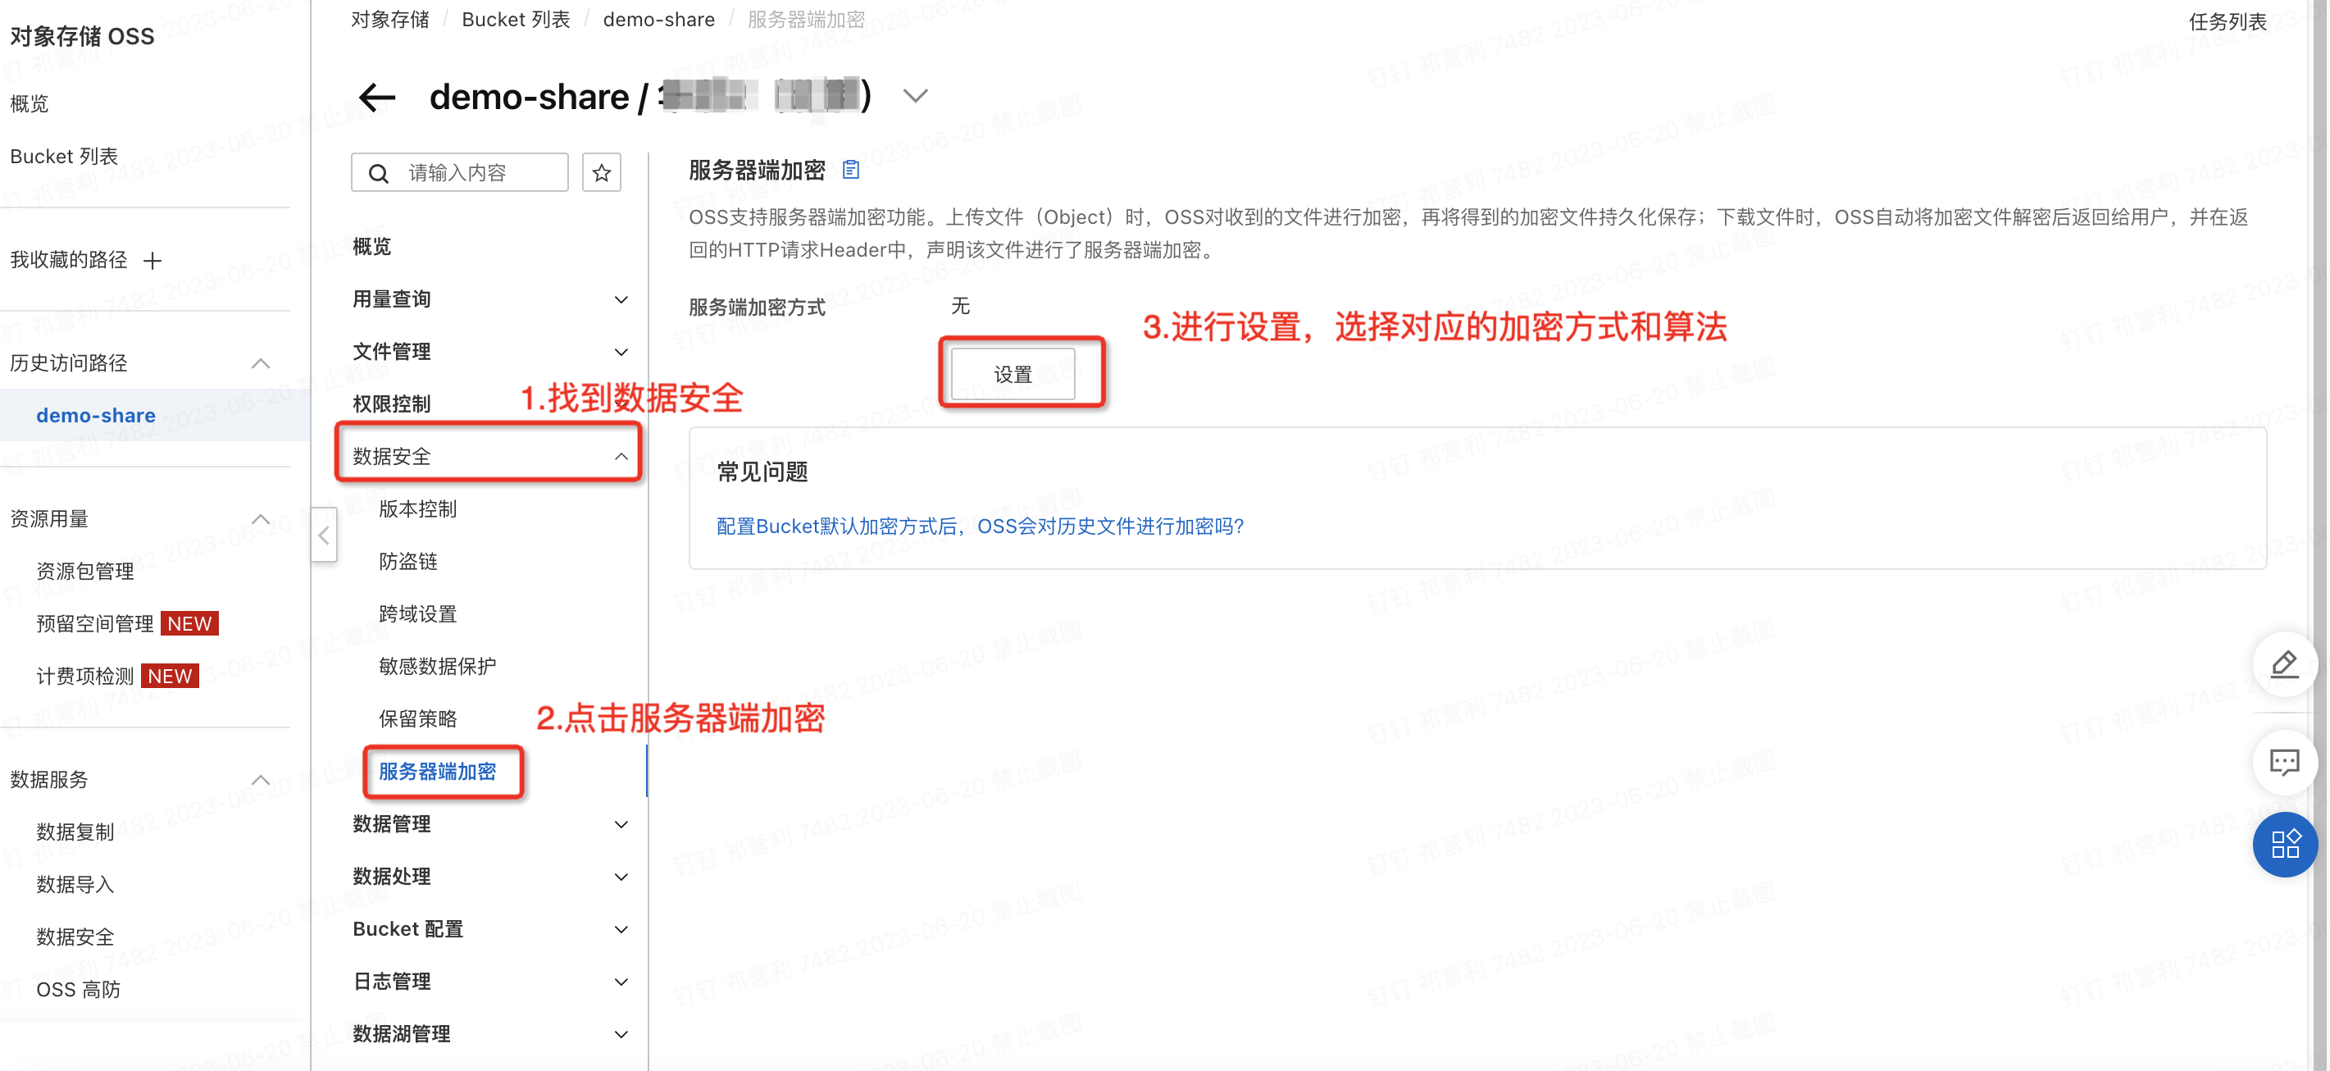Click the back arrow beside demo-share

(377, 97)
